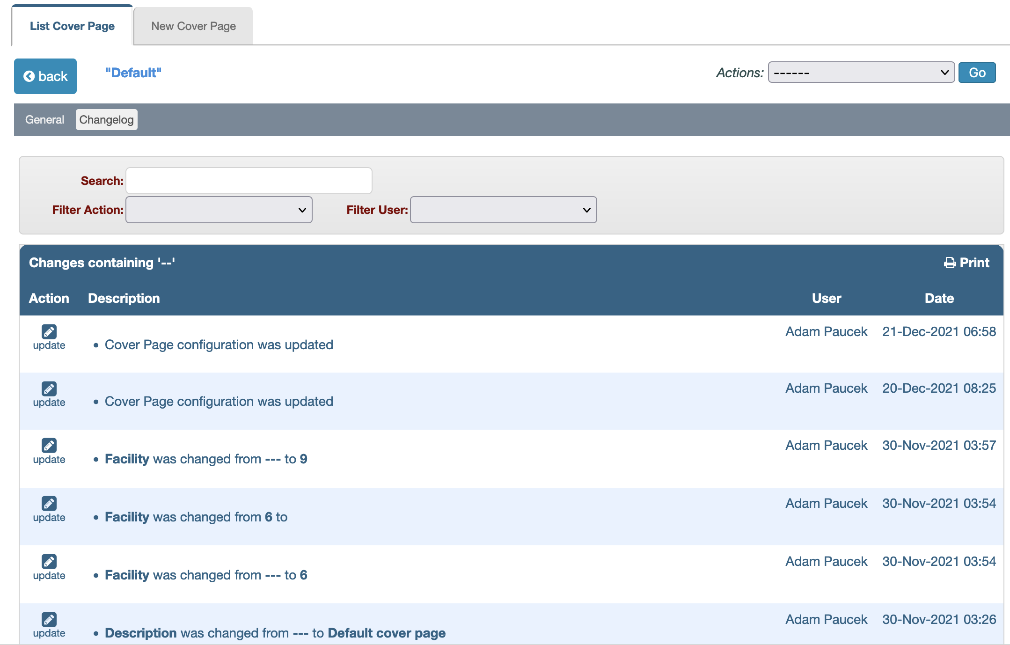1010x645 pixels.
Task: Switch to the New Cover Page tab
Action: [x=193, y=26]
